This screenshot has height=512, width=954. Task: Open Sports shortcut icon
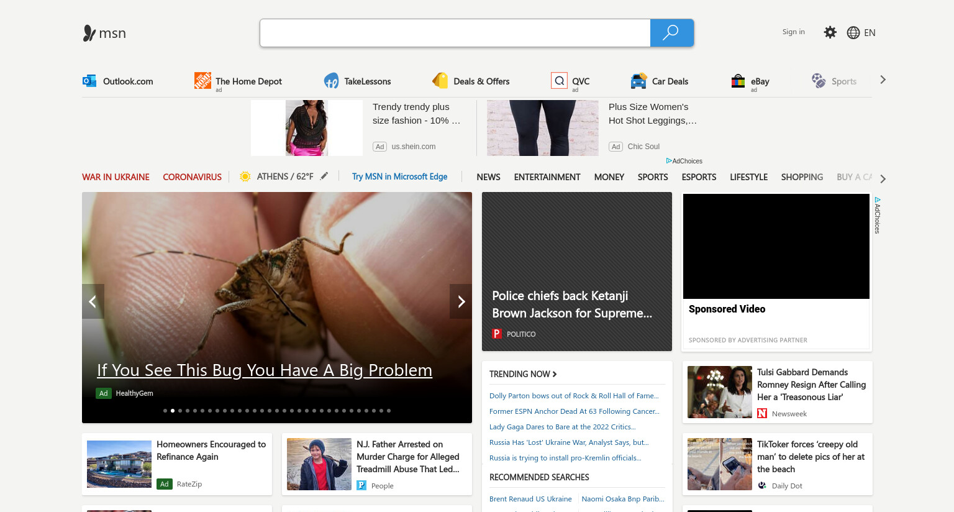[819, 81]
